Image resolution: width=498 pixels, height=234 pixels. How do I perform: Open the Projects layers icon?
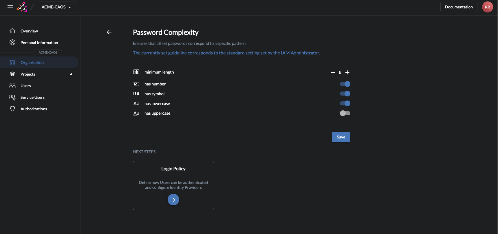point(12,74)
